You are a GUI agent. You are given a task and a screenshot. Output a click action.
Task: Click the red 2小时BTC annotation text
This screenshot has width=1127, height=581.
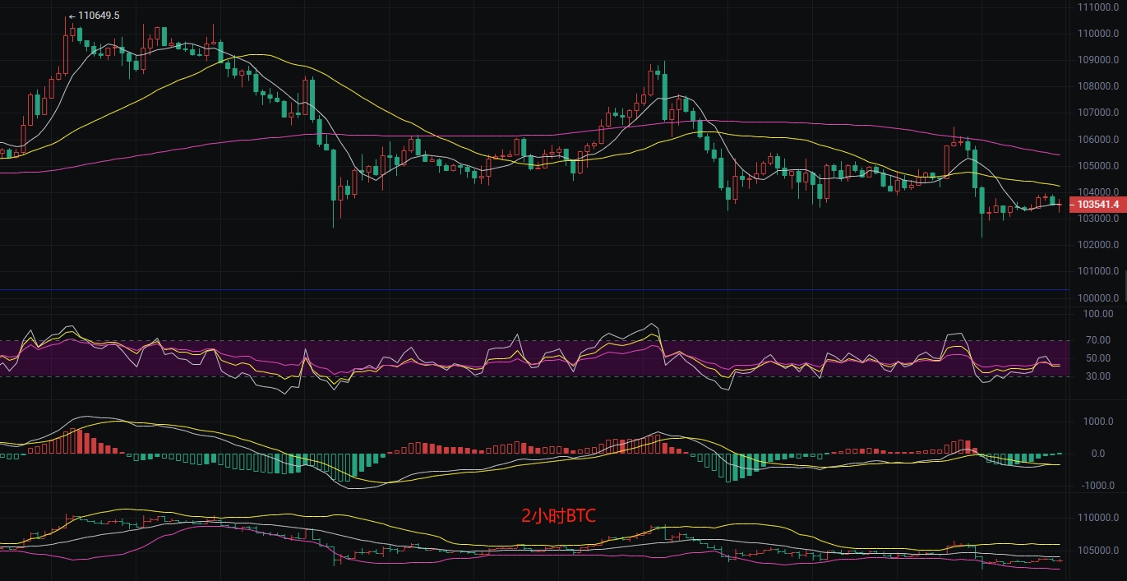[559, 516]
